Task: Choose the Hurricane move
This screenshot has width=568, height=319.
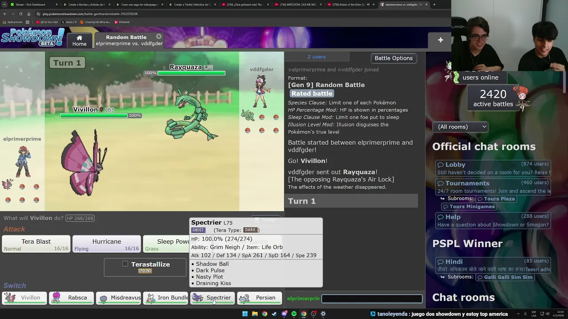Action: 106,244
